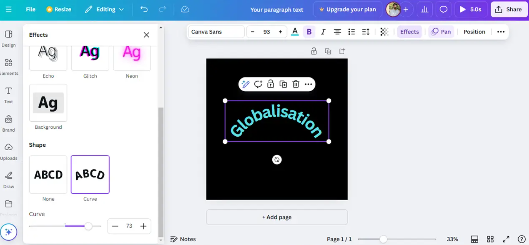This screenshot has height=245, width=529.
Task: Select the None shape option
Action: pyautogui.click(x=48, y=175)
